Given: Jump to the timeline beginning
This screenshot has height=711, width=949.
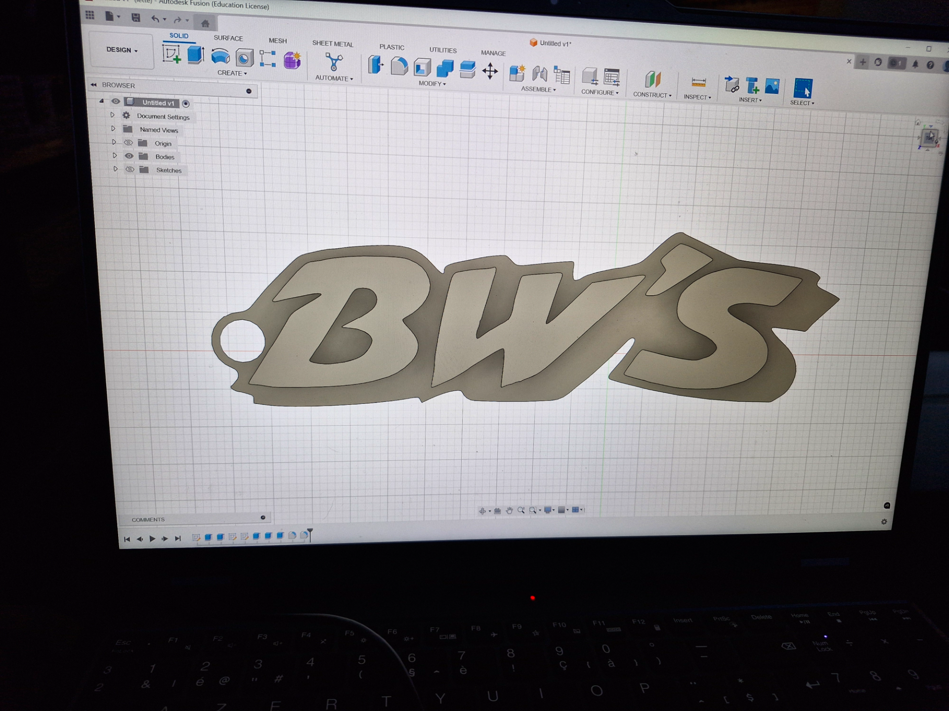Looking at the screenshot, I should click(127, 539).
